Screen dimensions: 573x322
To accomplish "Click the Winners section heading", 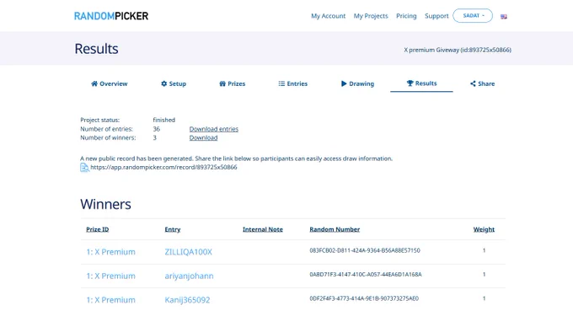I will tap(105, 204).
